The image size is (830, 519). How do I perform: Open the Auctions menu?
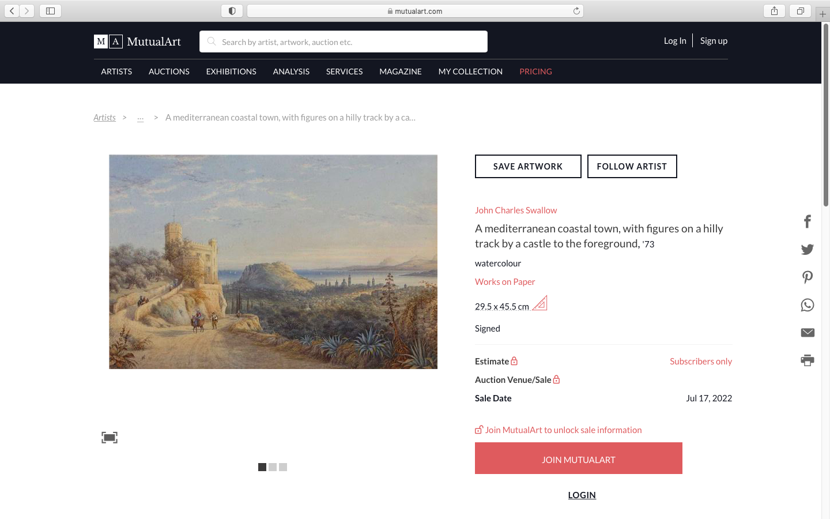[169, 72]
